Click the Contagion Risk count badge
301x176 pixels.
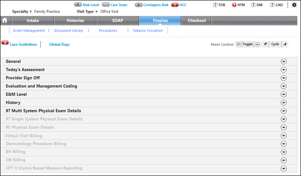[x=139, y=5]
